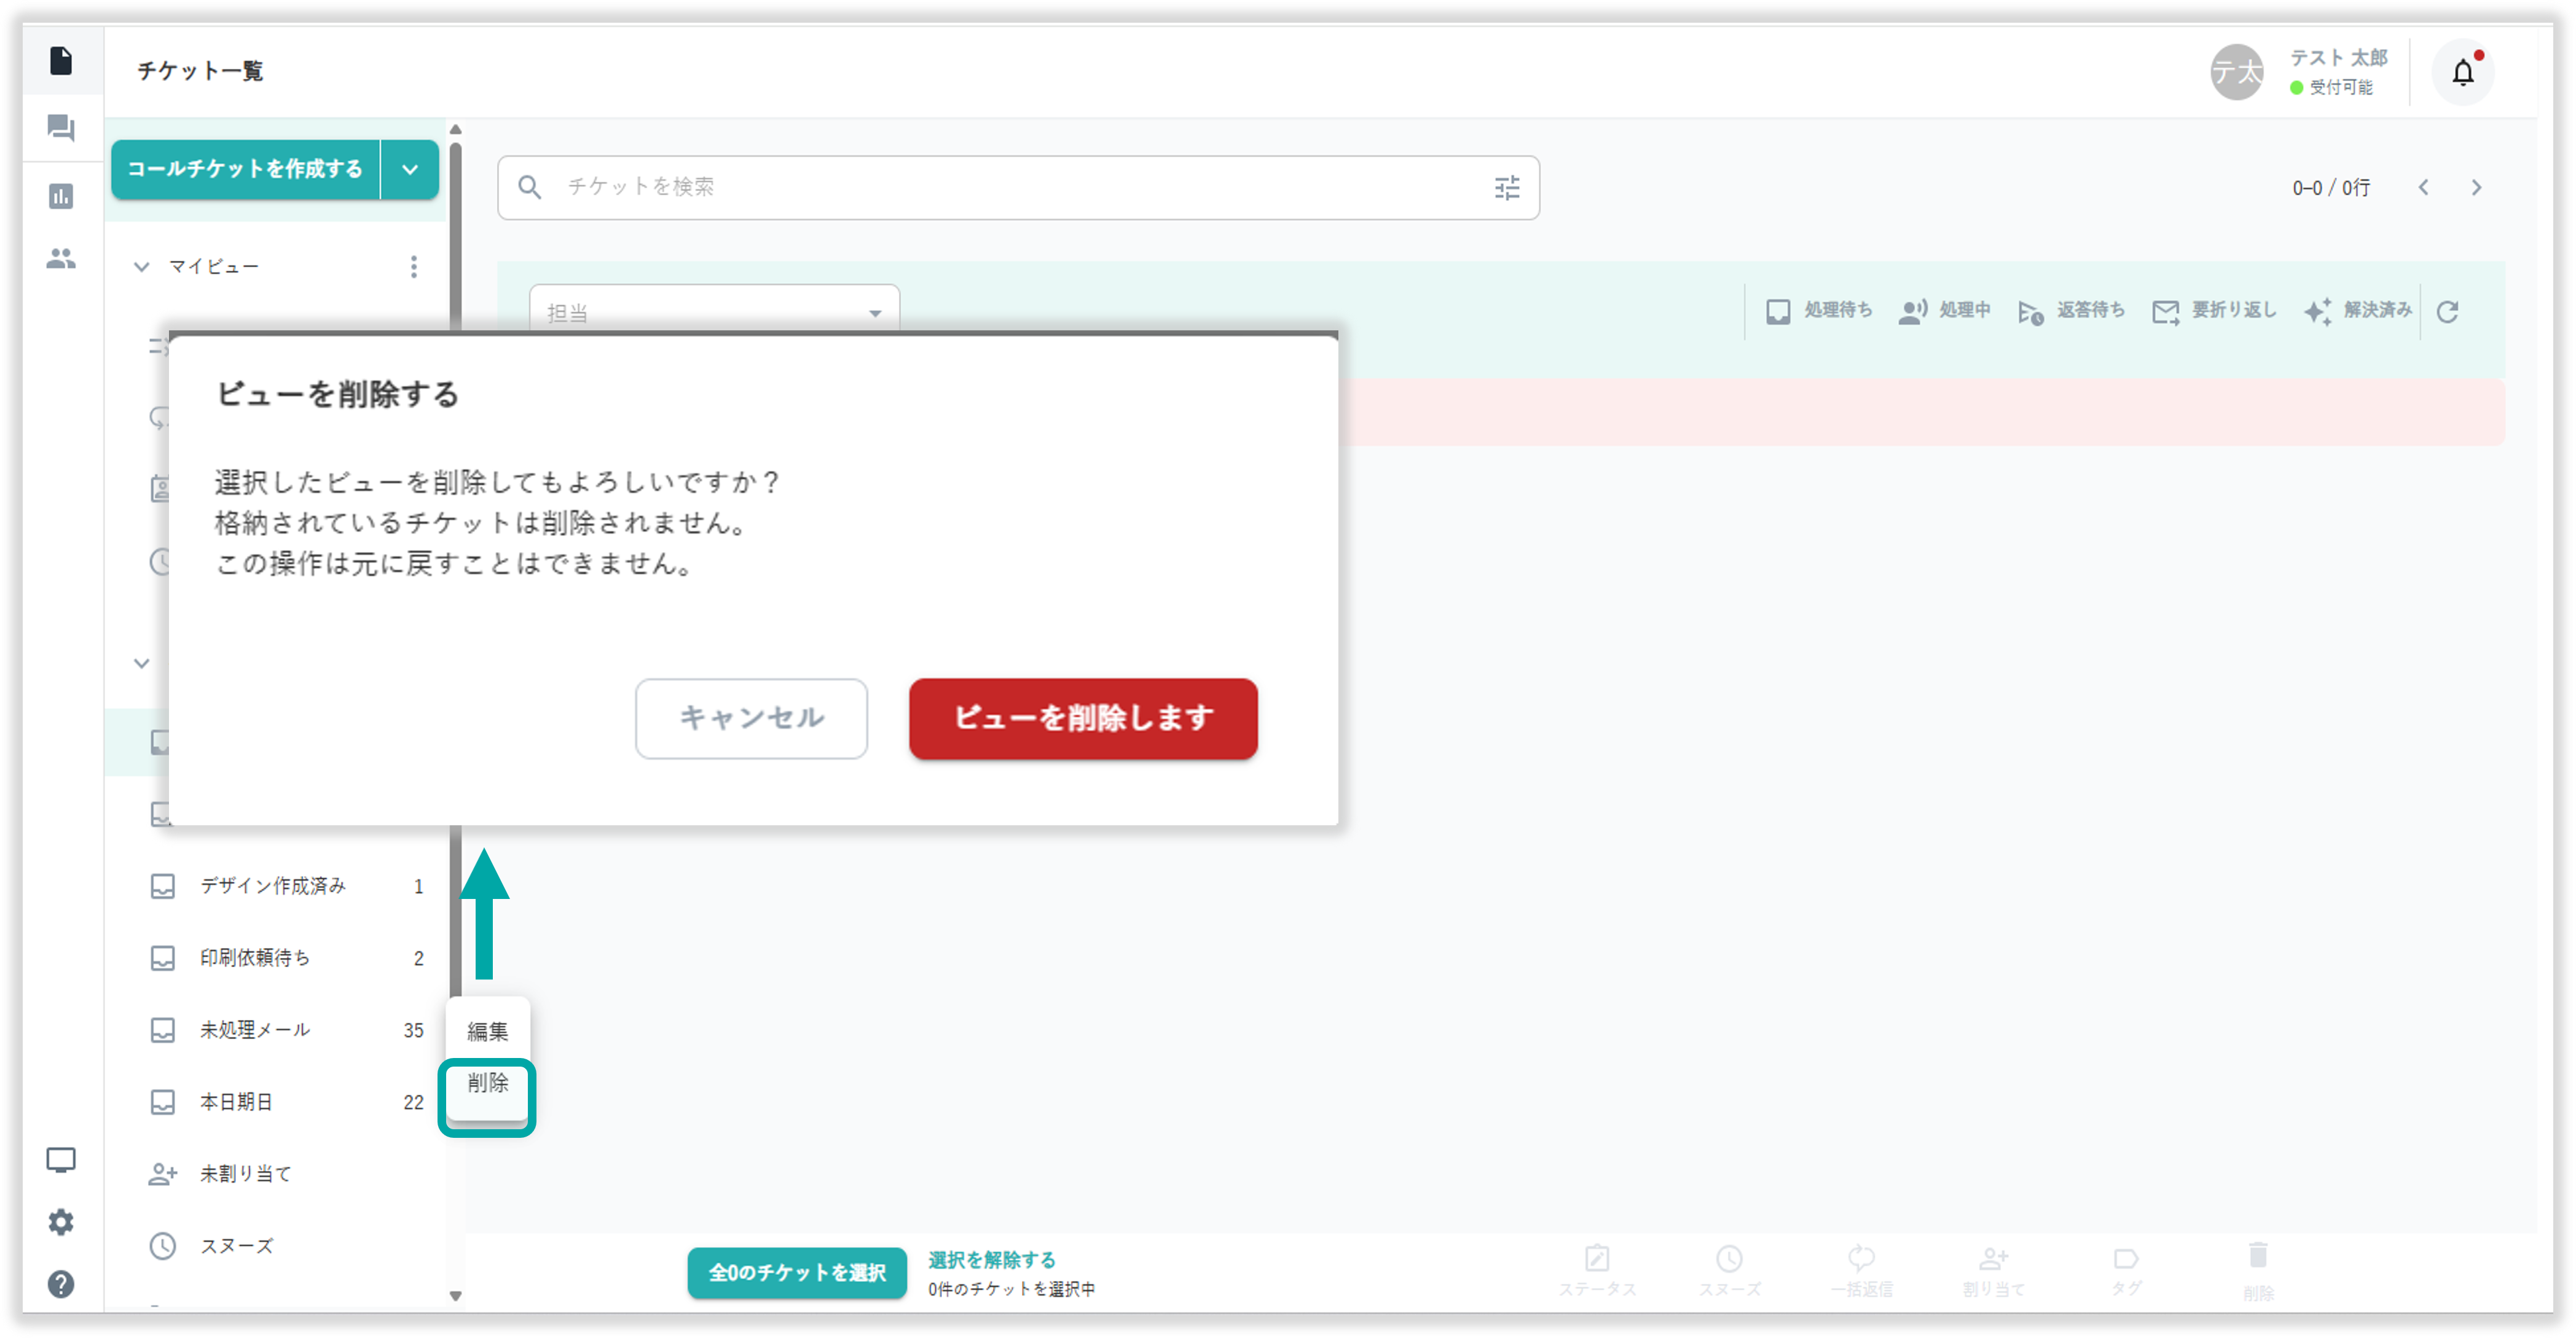
Task: Open the chat messages sidebar icon
Action: (x=61, y=128)
